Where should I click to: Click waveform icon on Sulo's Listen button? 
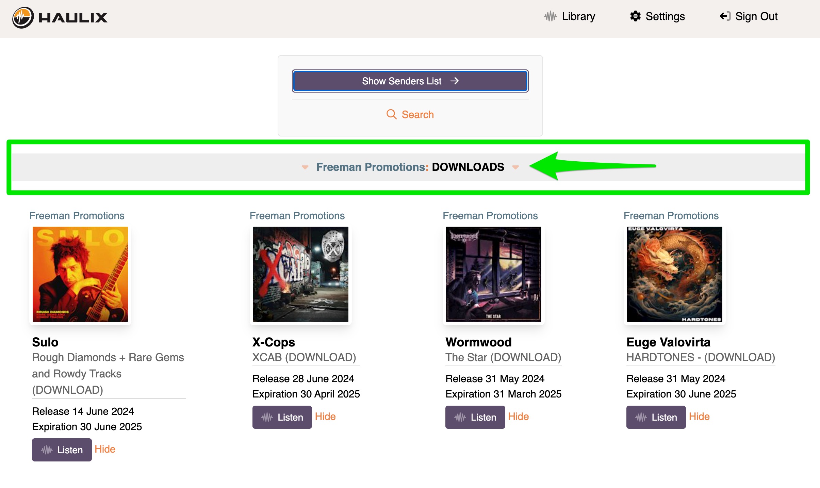[x=47, y=450]
